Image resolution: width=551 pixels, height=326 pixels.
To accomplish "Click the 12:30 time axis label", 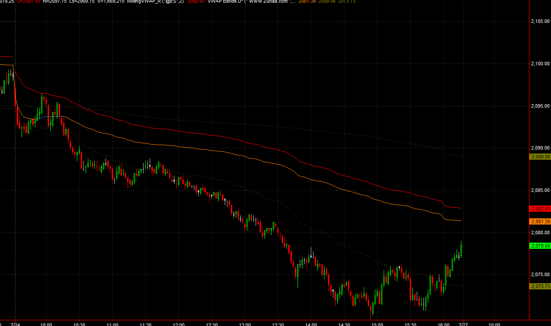I will (x=211, y=324).
